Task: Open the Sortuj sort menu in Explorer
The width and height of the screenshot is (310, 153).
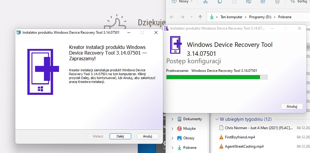Action: [x=300, y=1]
